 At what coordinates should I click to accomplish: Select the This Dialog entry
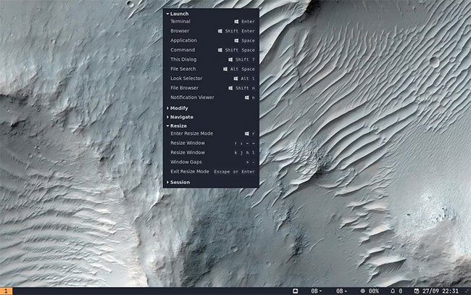pos(211,59)
